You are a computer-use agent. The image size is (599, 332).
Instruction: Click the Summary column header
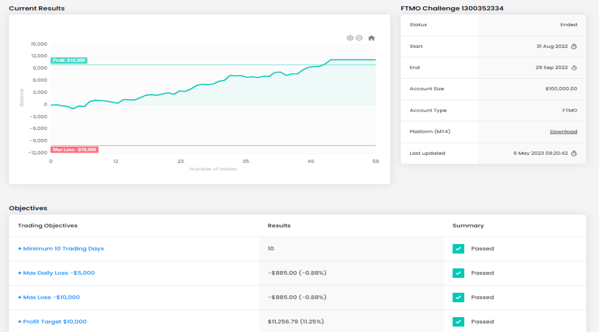click(468, 226)
